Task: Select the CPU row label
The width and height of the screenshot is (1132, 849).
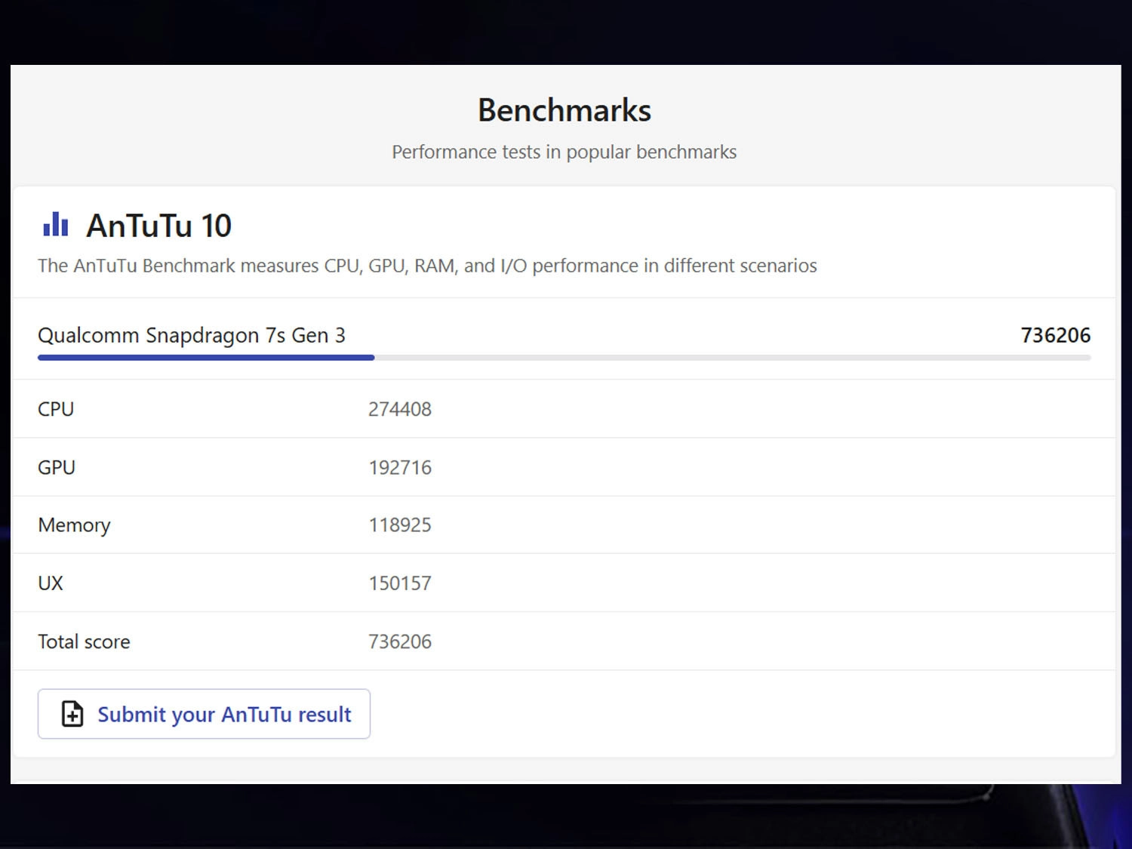Action: [x=56, y=409]
